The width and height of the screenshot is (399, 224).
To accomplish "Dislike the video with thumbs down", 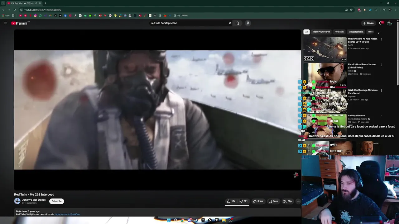I will pos(243,201).
